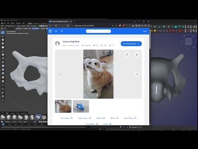
Task: Select the Rotate tool in Blender sculpt toolbar
Action: [x=3, y=89]
